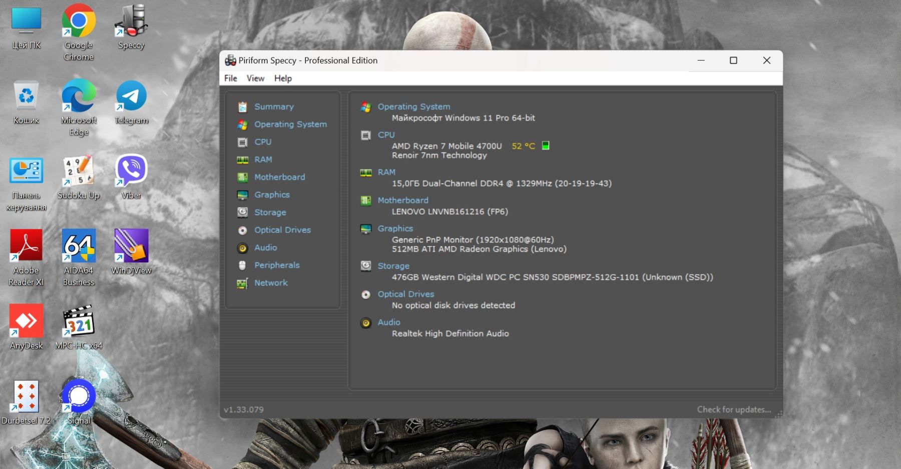Screen dimensions: 901x469
Task: Select Peripherals in the sidebar
Action: point(277,265)
